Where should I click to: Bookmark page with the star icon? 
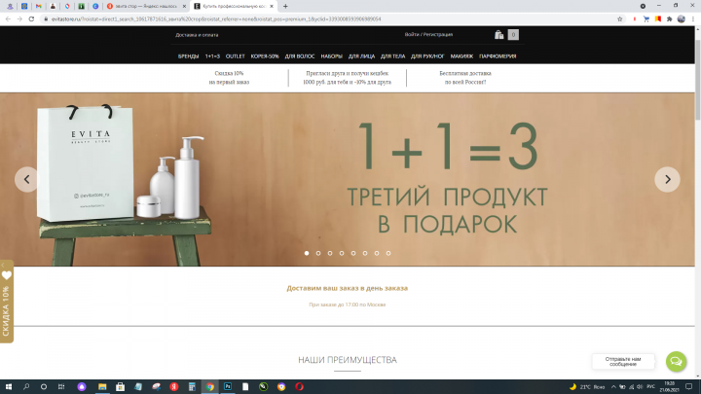(x=619, y=19)
